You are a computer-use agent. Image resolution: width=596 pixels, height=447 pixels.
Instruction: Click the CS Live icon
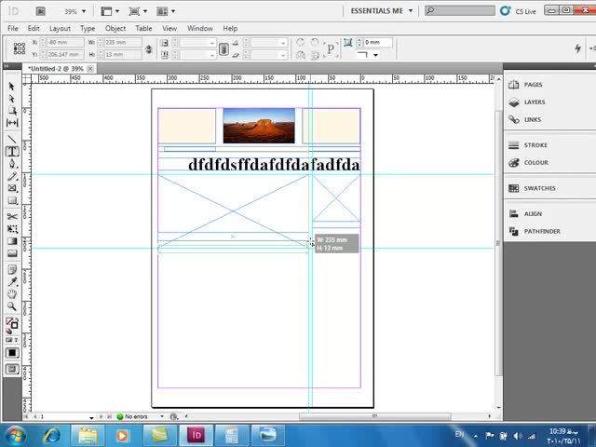pos(505,10)
